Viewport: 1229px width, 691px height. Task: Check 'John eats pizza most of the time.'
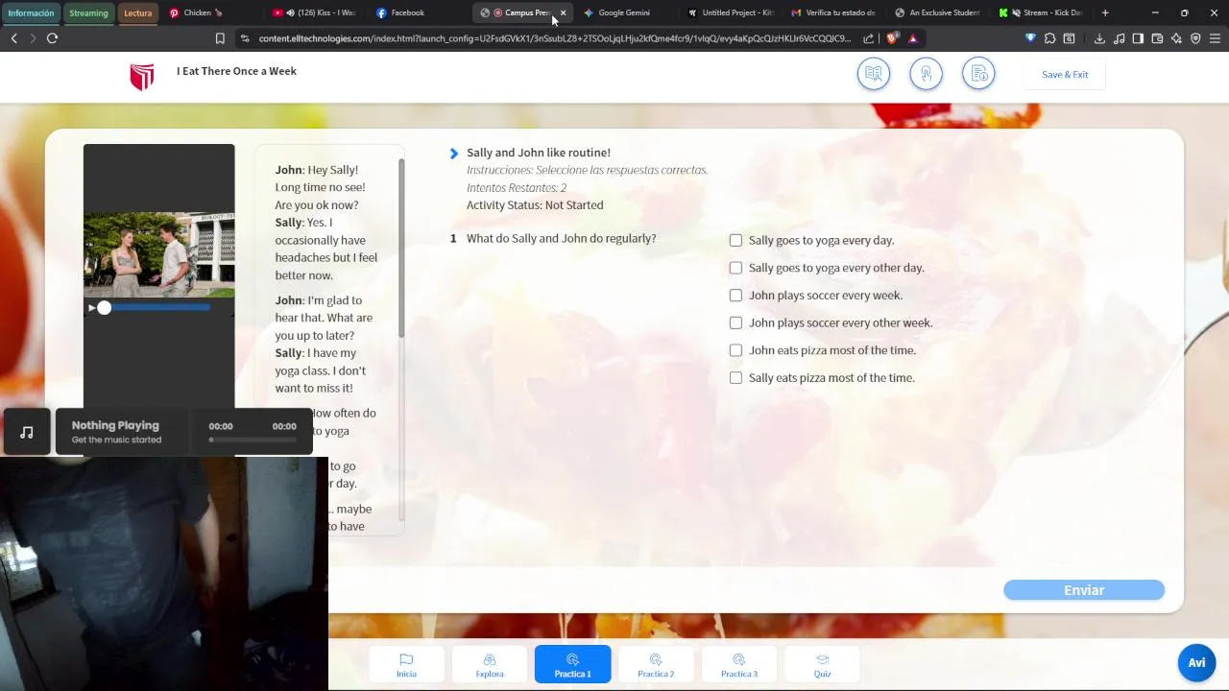735,350
